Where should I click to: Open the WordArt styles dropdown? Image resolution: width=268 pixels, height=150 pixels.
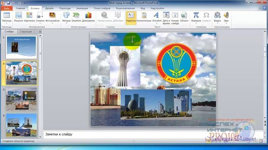click(157, 23)
